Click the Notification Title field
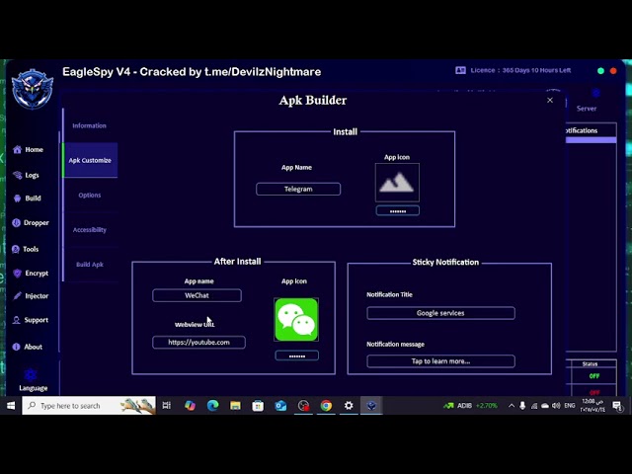This screenshot has width=632, height=474. [440, 313]
